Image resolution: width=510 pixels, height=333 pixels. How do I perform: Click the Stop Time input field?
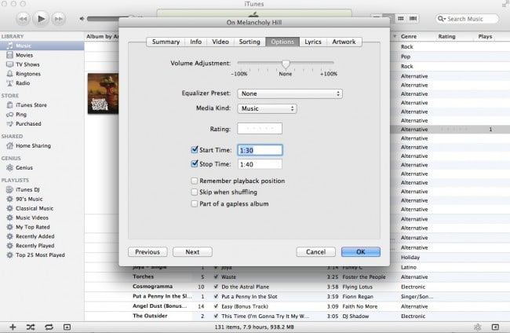(260, 164)
